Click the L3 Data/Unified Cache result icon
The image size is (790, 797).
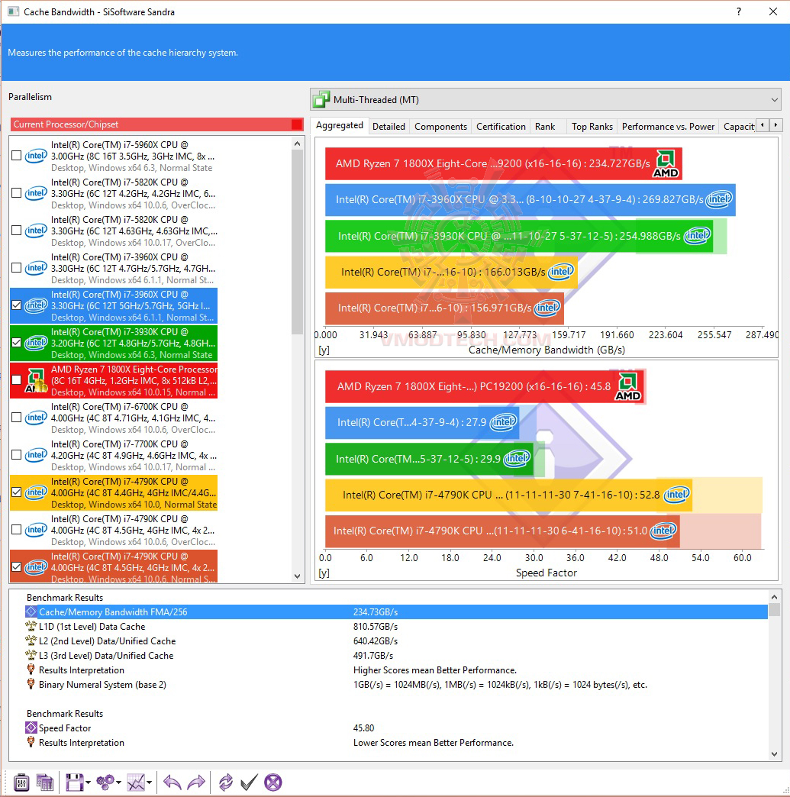31,655
